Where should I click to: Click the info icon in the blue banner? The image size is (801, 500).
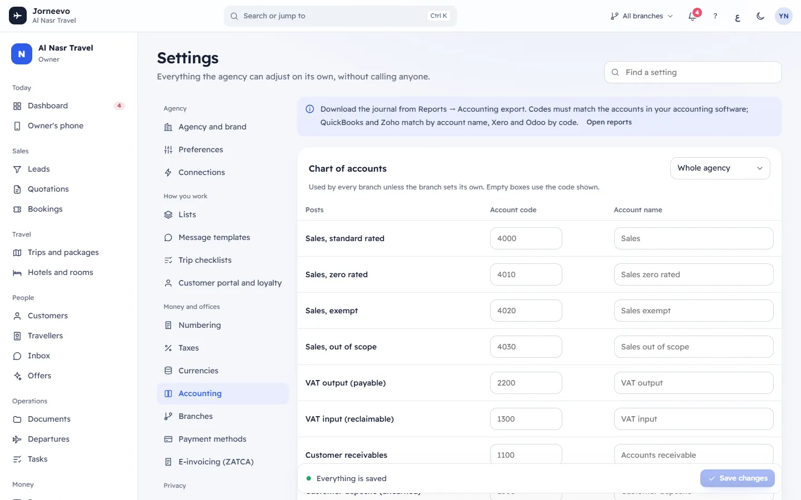pos(310,109)
